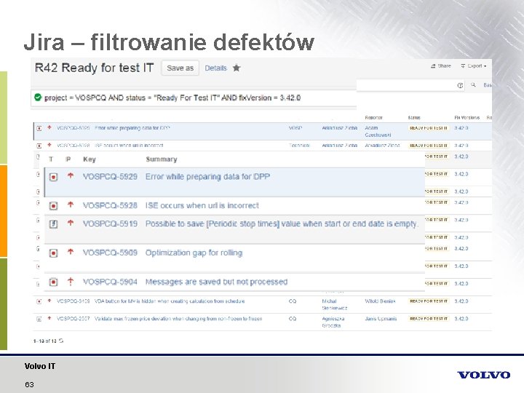524x393 pixels.
Task: Click priority arrow of VOSPCQ-5919
Action: click(70, 223)
